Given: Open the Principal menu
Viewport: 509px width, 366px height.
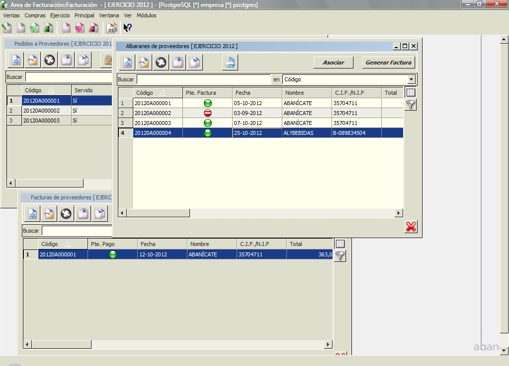Looking at the screenshot, I should pyautogui.click(x=85, y=15).
